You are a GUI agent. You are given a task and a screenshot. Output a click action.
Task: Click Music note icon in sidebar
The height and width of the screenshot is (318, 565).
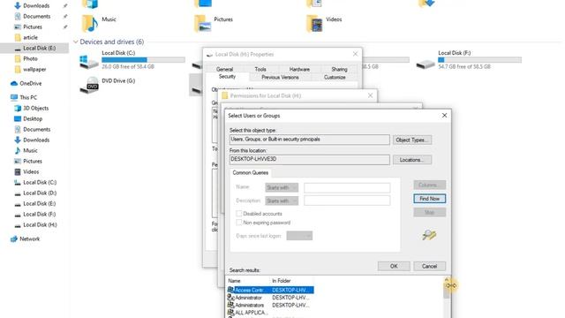point(18,150)
